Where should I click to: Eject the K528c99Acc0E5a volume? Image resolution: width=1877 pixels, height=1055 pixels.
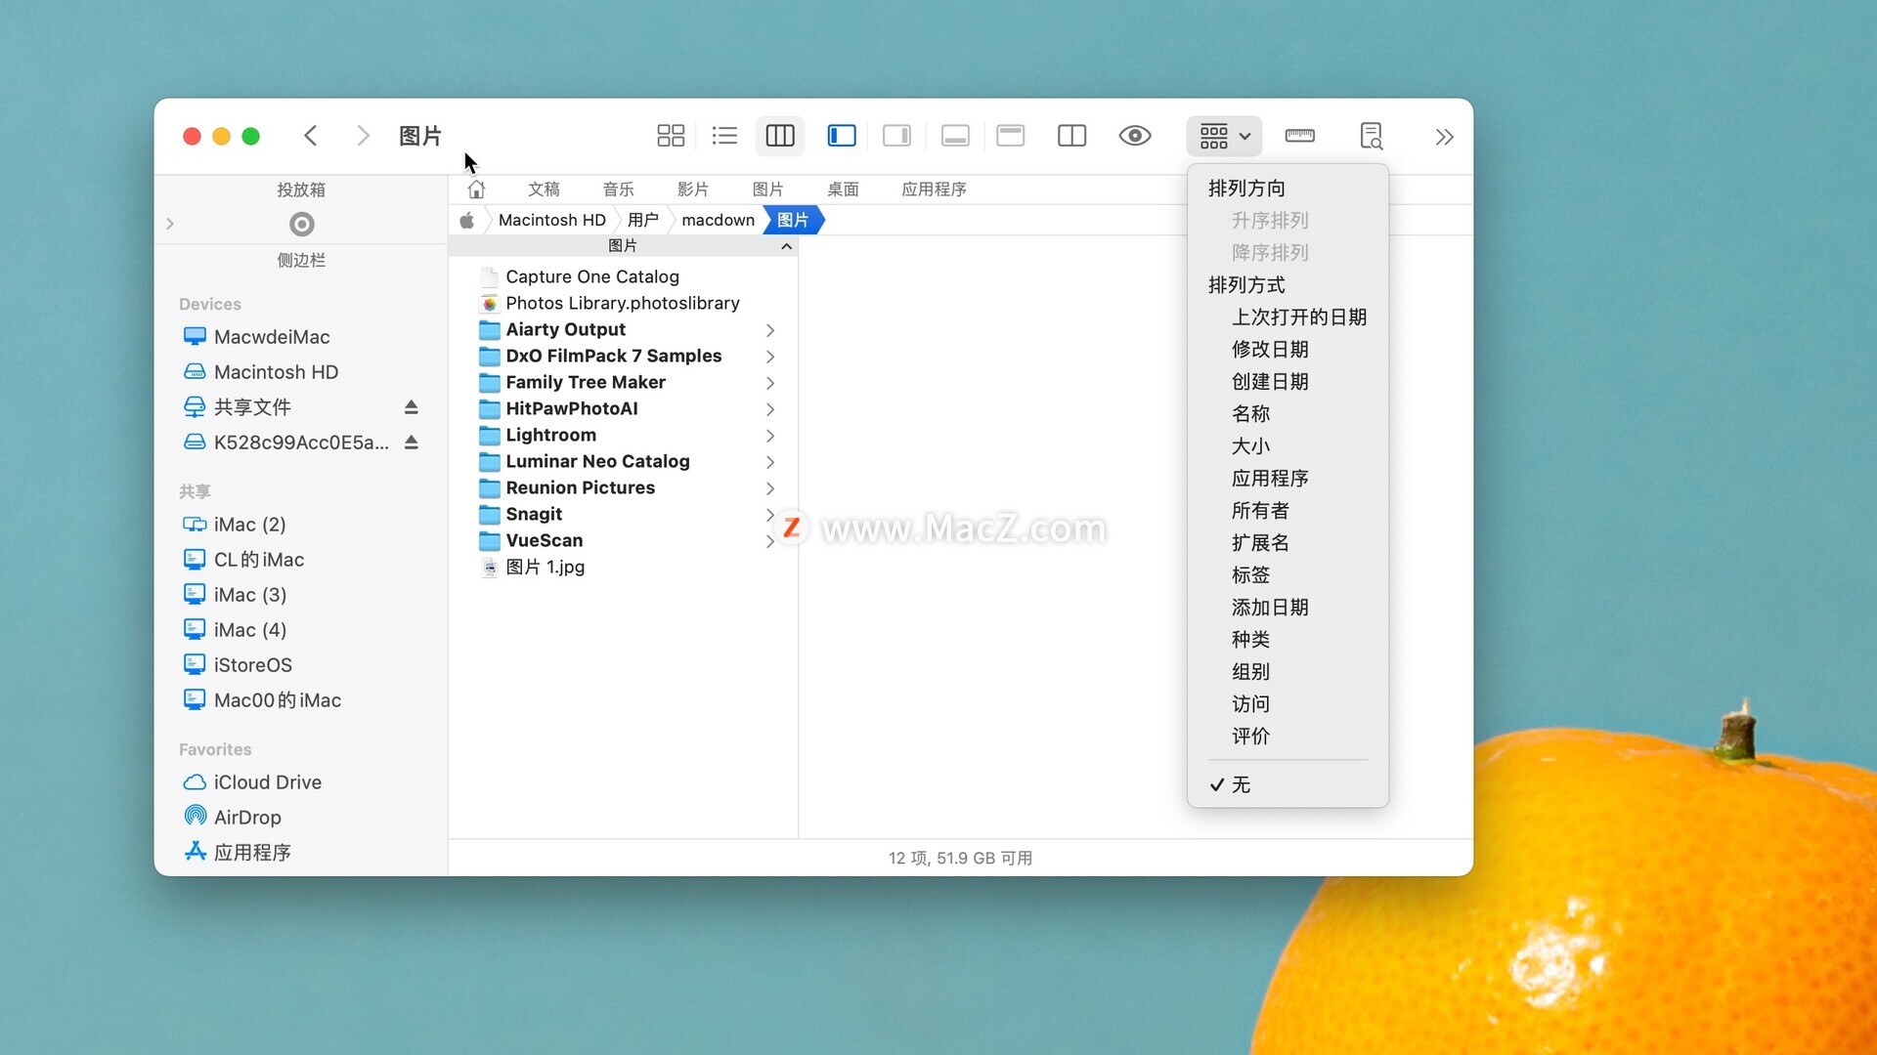click(x=412, y=443)
